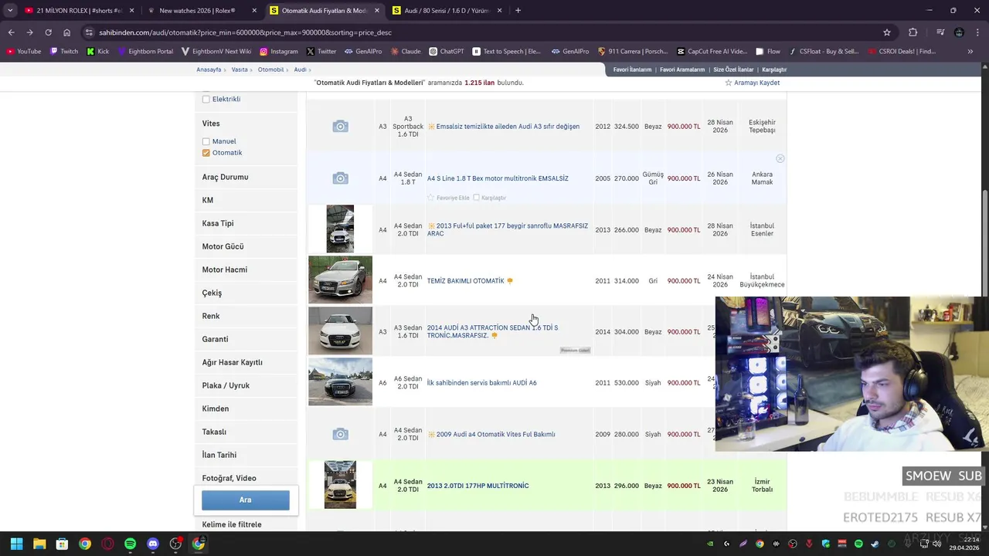Open the browser home page icon

[x=67, y=32]
